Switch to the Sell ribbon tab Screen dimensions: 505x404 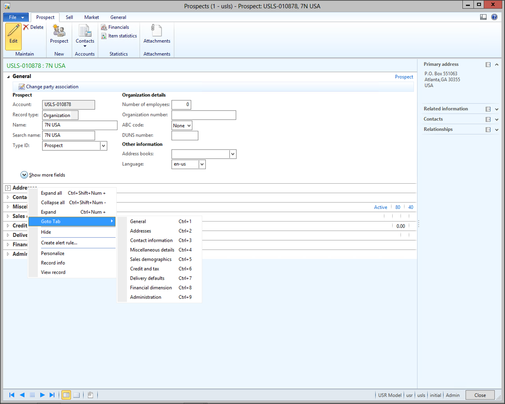[x=69, y=17]
